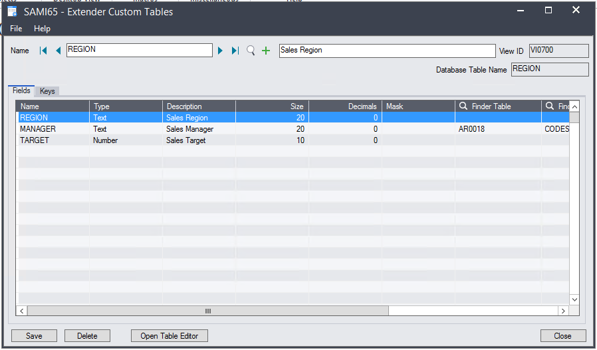Open the table name finder magnifier
This screenshot has height=350, width=597.
[251, 51]
